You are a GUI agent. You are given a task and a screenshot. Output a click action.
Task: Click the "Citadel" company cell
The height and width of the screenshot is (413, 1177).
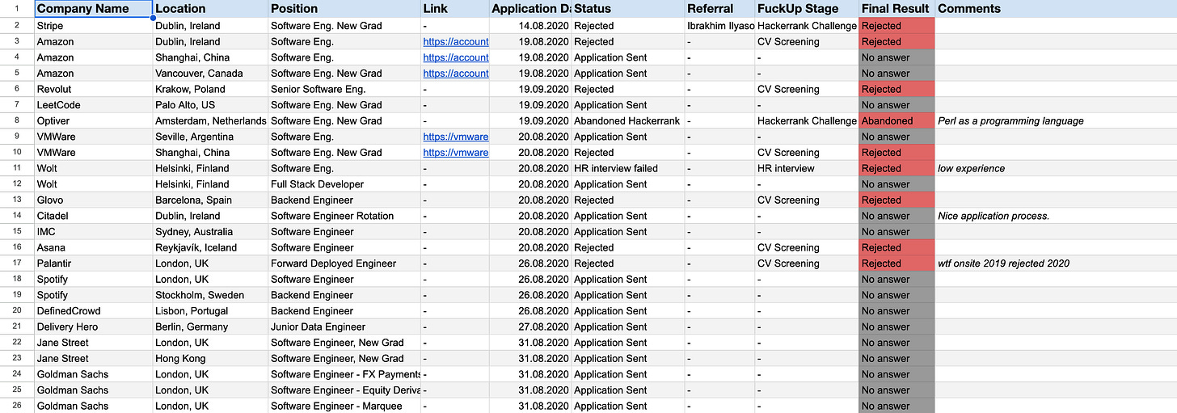click(x=93, y=216)
